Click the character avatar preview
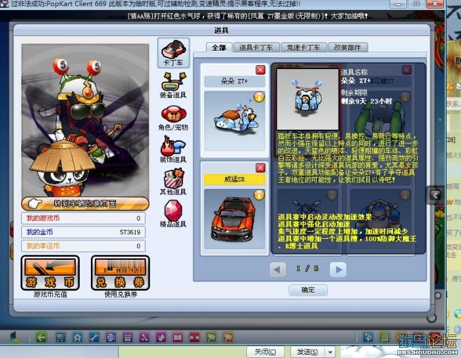The height and width of the screenshot is (358, 461). click(85, 120)
